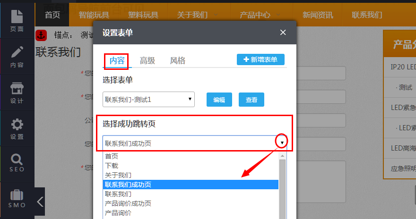Click the dropdown list vertical scrollbar
The height and width of the screenshot is (219, 416).
click(x=283, y=189)
